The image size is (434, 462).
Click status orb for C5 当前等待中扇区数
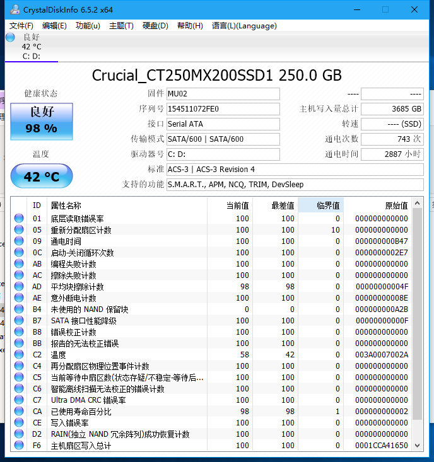[19, 377]
